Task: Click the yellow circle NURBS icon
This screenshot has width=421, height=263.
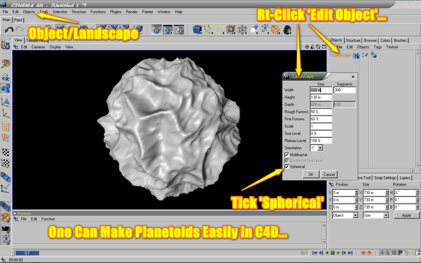Action: (219, 30)
